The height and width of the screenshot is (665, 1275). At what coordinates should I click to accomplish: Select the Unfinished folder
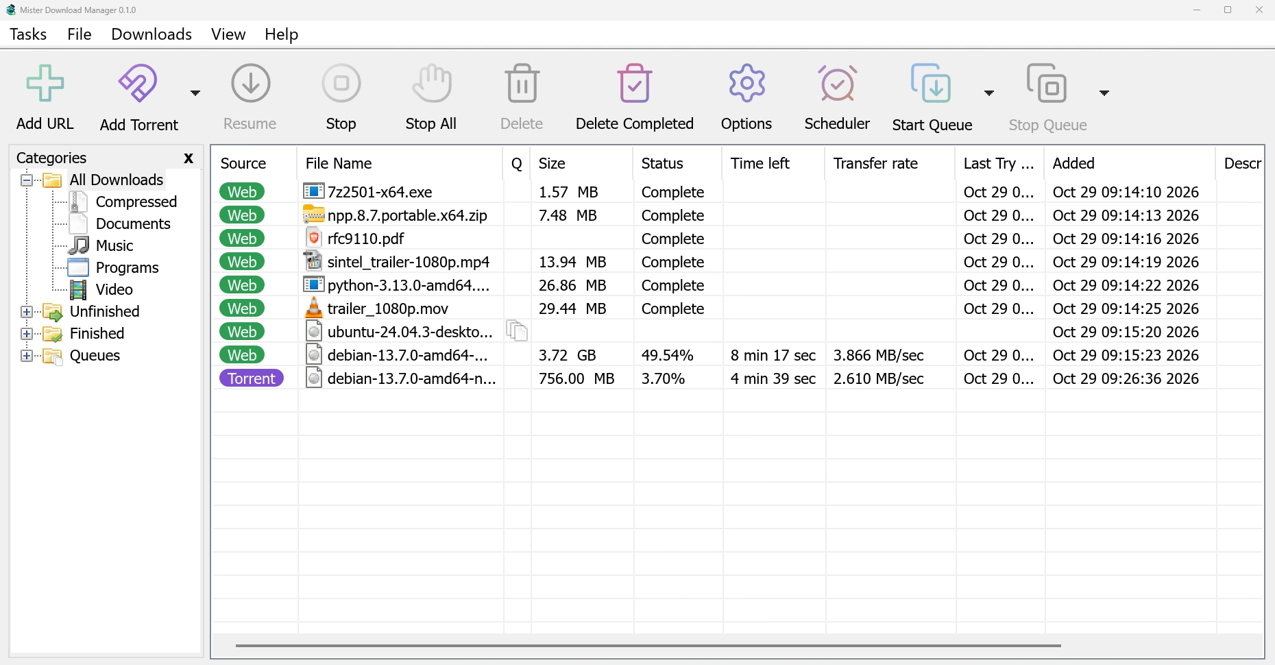[x=105, y=311]
